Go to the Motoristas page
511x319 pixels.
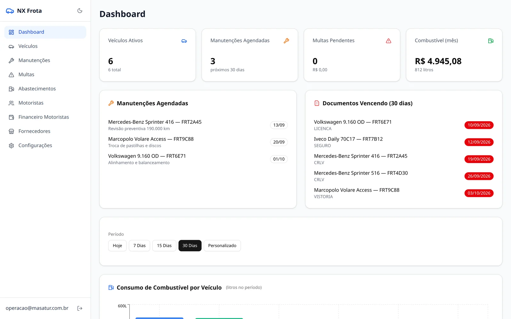[45, 103]
